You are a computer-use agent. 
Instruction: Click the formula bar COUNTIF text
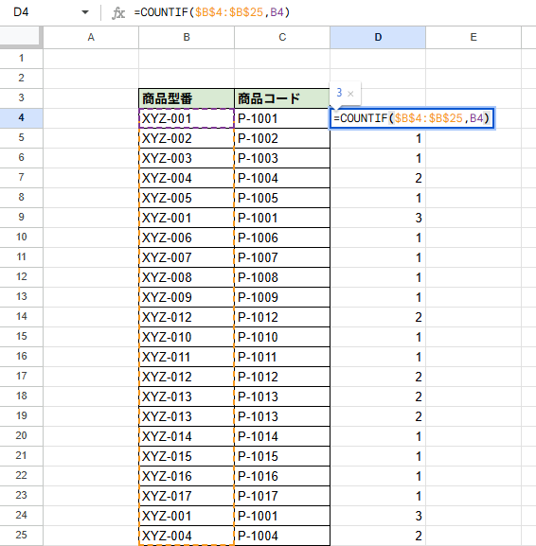[212, 12]
